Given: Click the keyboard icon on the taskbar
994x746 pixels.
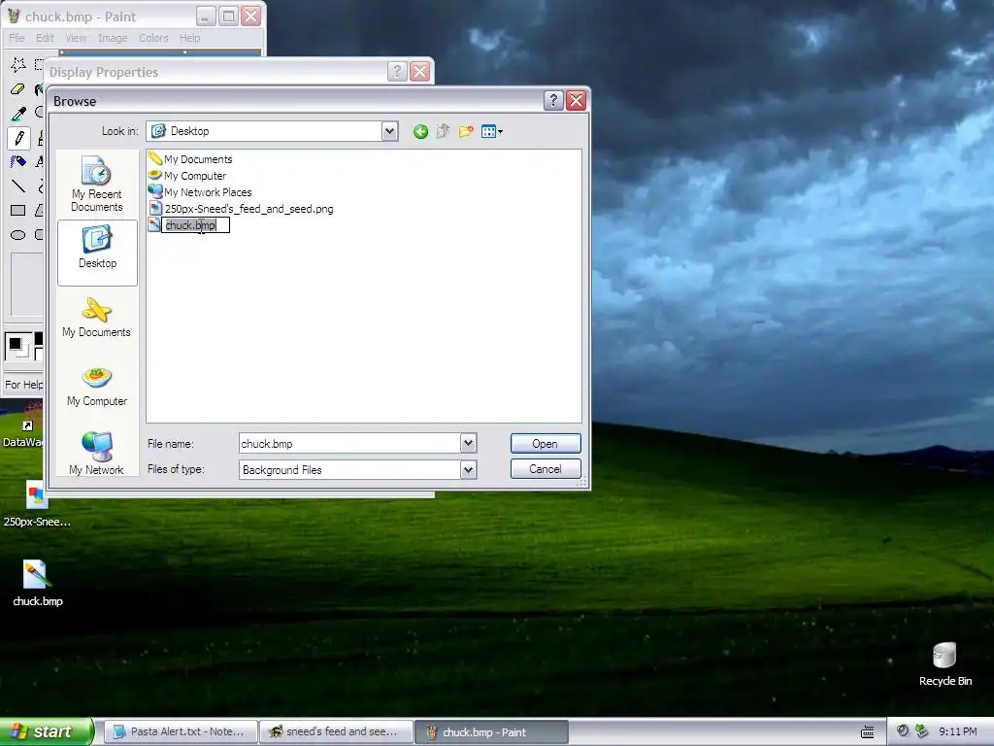Looking at the screenshot, I should click(867, 732).
